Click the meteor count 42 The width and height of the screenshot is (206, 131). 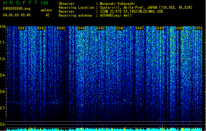click(x=47, y=15)
